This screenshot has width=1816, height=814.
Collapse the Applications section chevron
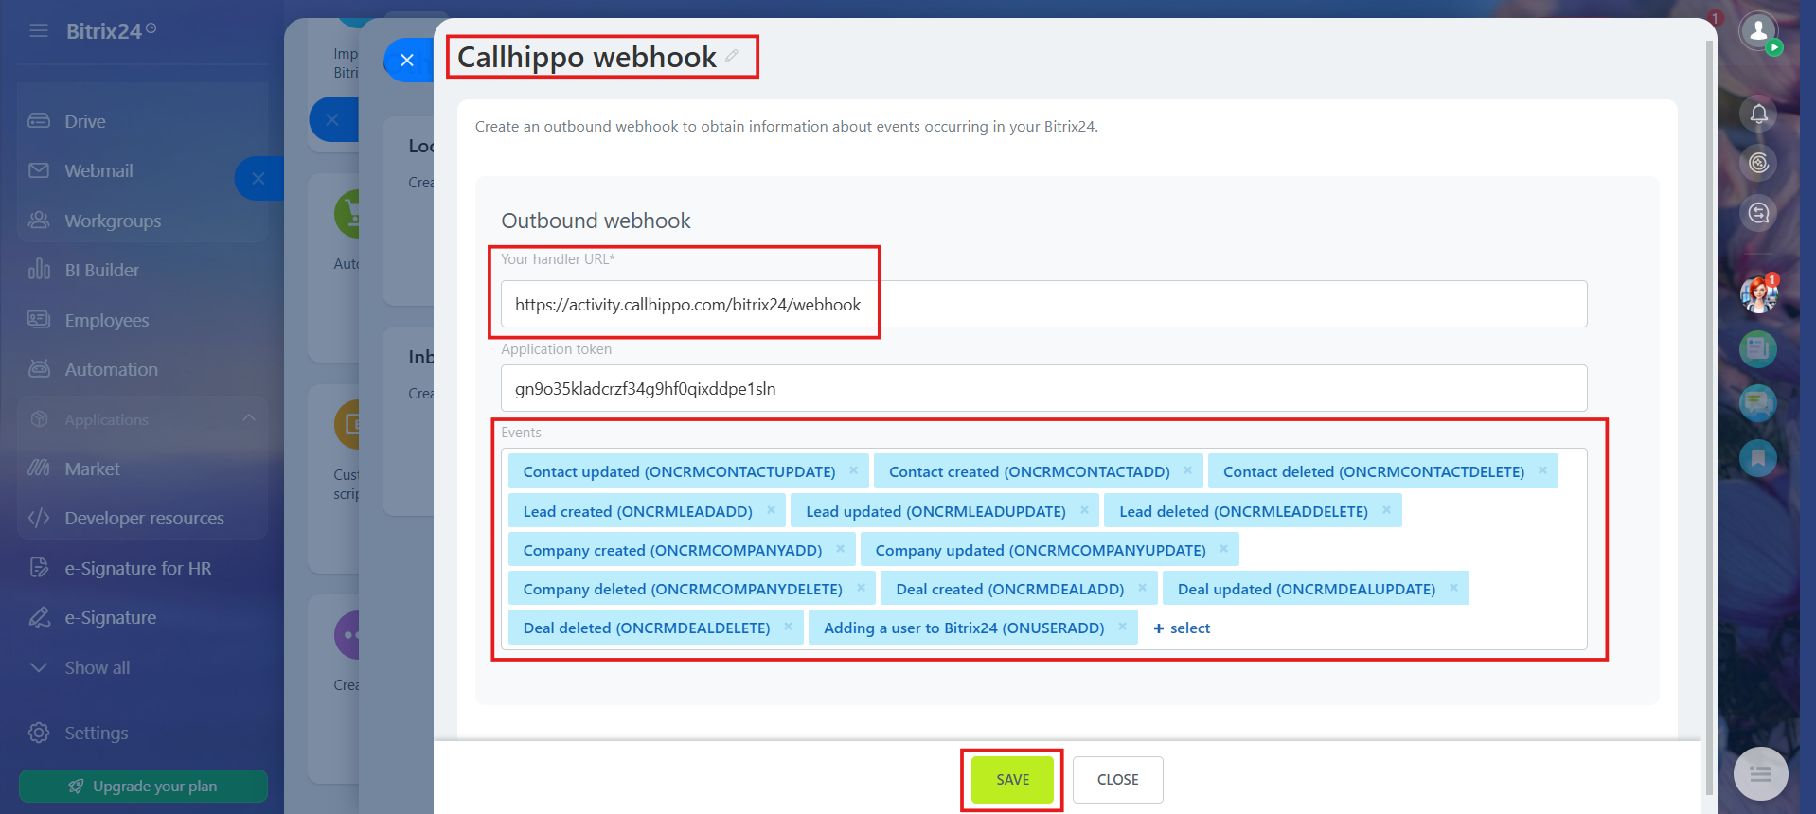pyautogui.click(x=249, y=418)
